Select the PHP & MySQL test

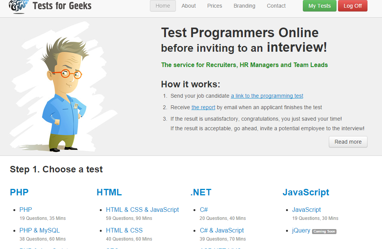coord(39,230)
